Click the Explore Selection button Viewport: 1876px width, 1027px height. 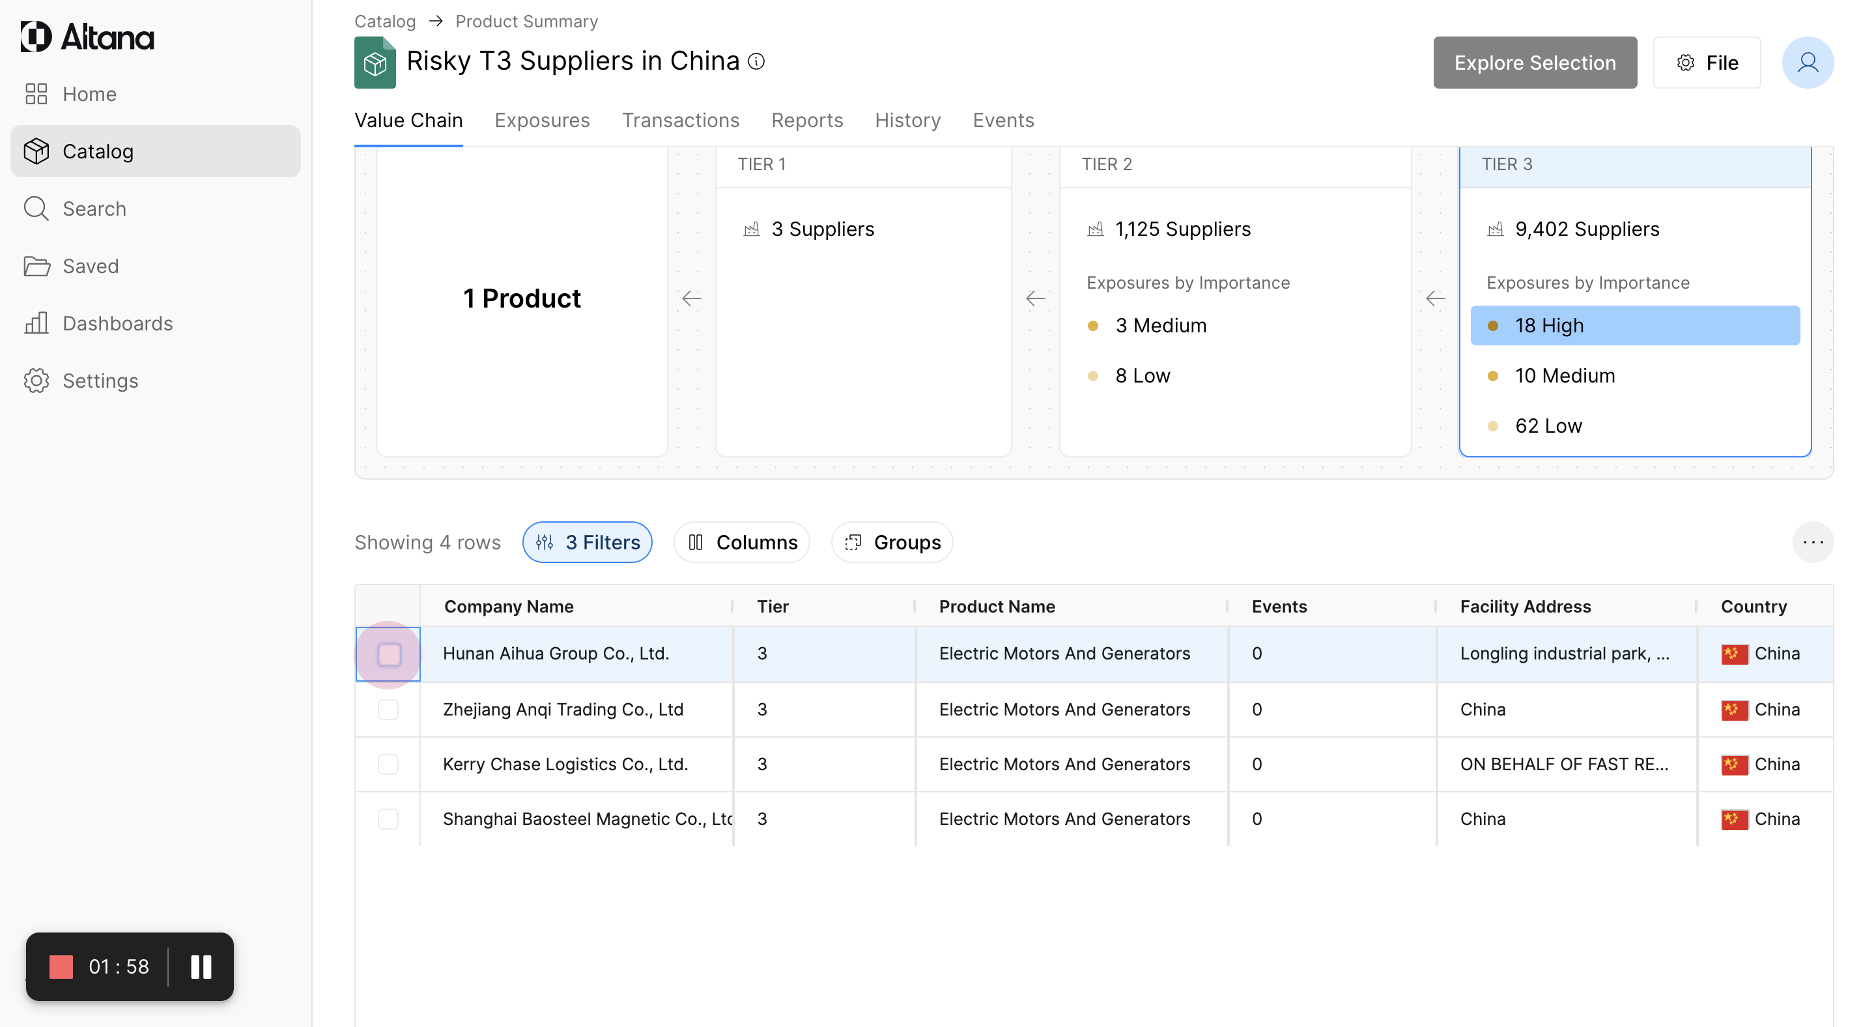(x=1535, y=63)
